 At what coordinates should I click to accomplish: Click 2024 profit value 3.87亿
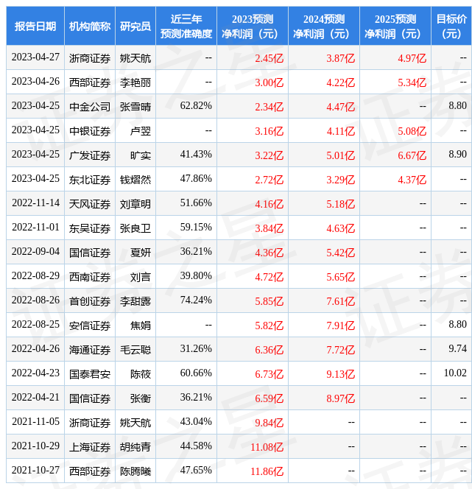pos(340,58)
